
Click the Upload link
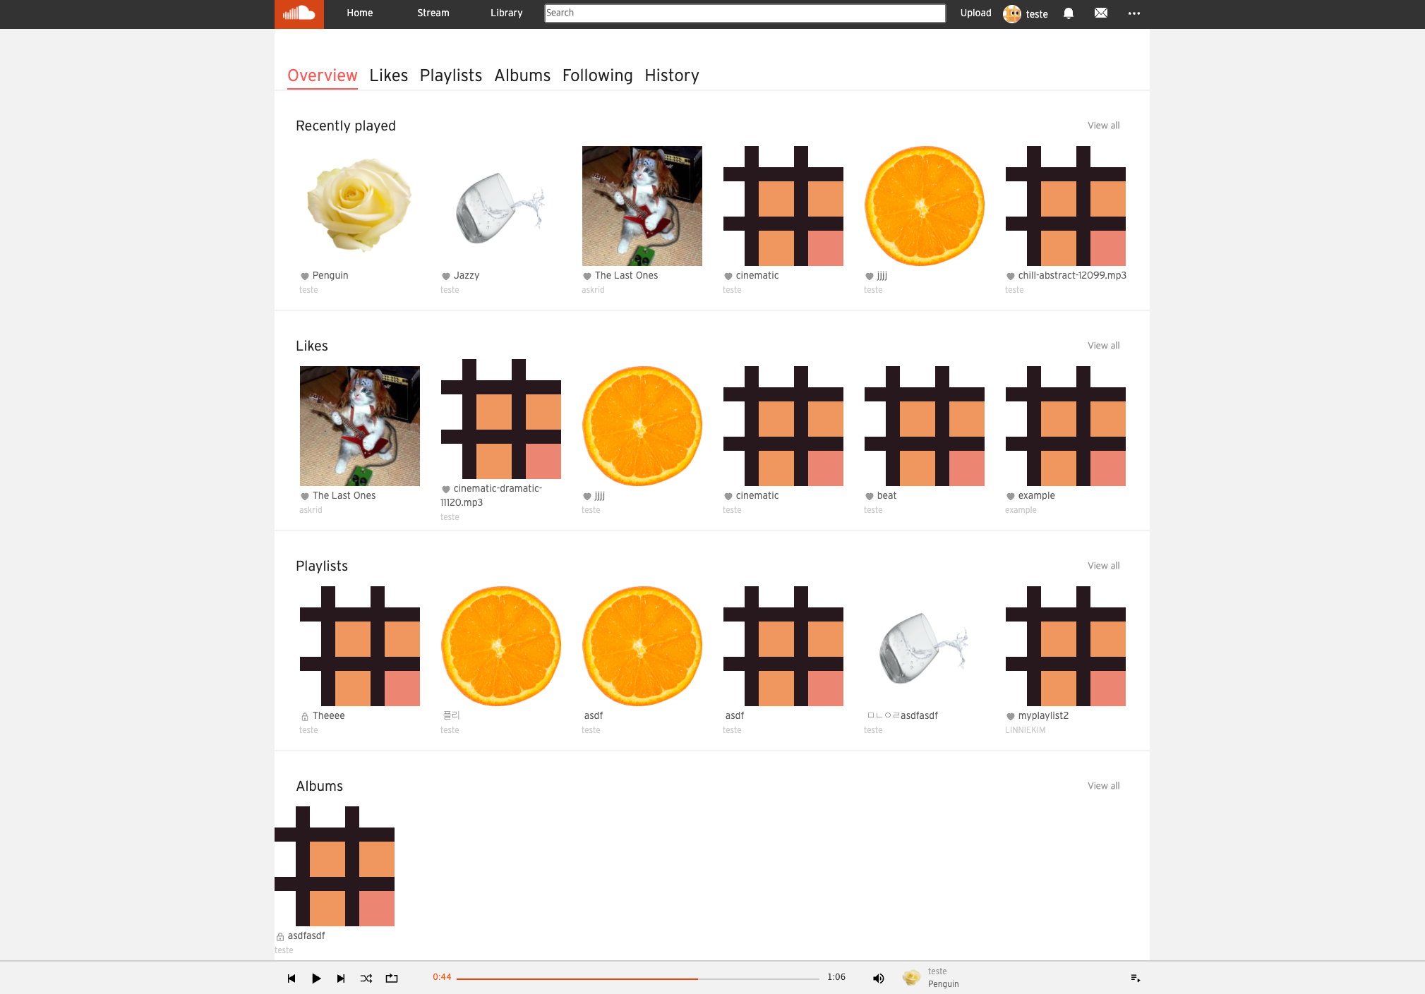975,13
